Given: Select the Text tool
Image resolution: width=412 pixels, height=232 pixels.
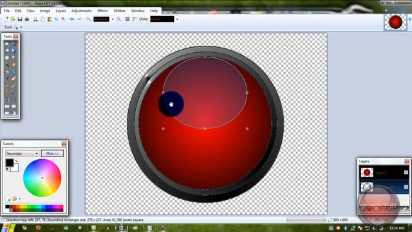Looking at the screenshot, I should [x=7, y=100].
